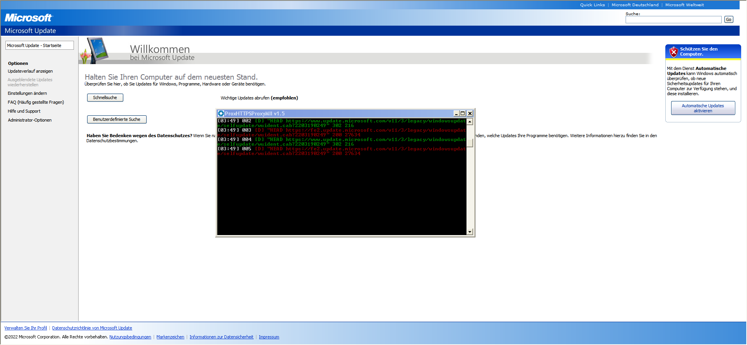The height and width of the screenshot is (345, 747).
Task: Click the console log line 004
Action: (x=342, y=142)
